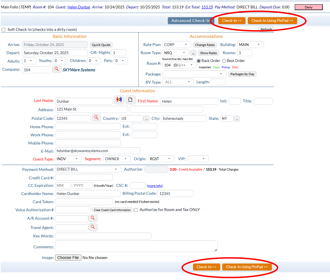The image size is (330, 280).
Task: Click the Advanced Check-In tab
Action: click(x=191, y=20)
